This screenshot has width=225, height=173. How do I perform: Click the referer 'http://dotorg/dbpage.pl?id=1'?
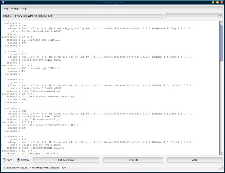click(43, 148)
